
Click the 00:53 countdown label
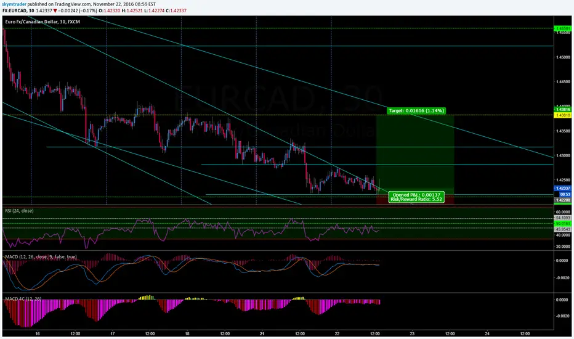(565, 194)
